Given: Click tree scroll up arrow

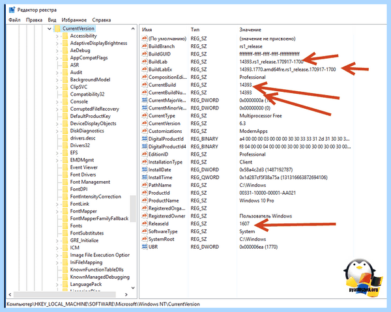Looking at the screenshot, I should click(133, 29).
